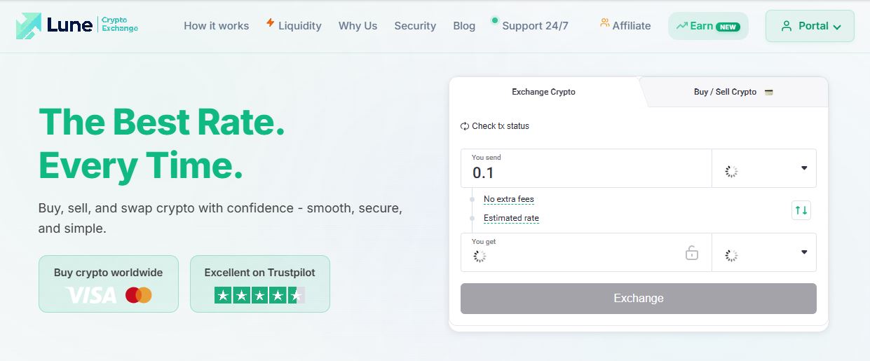
Task: Switch to the Exchange Crypto tab
Action: pos(543,92)
